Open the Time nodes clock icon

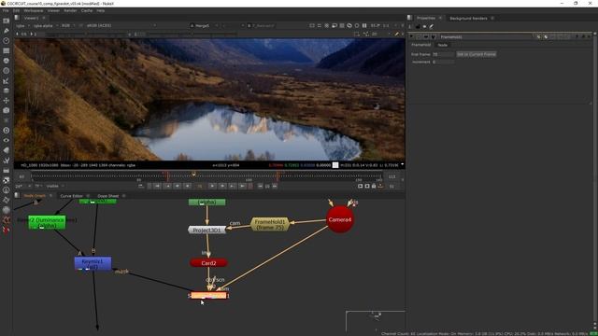7,40
